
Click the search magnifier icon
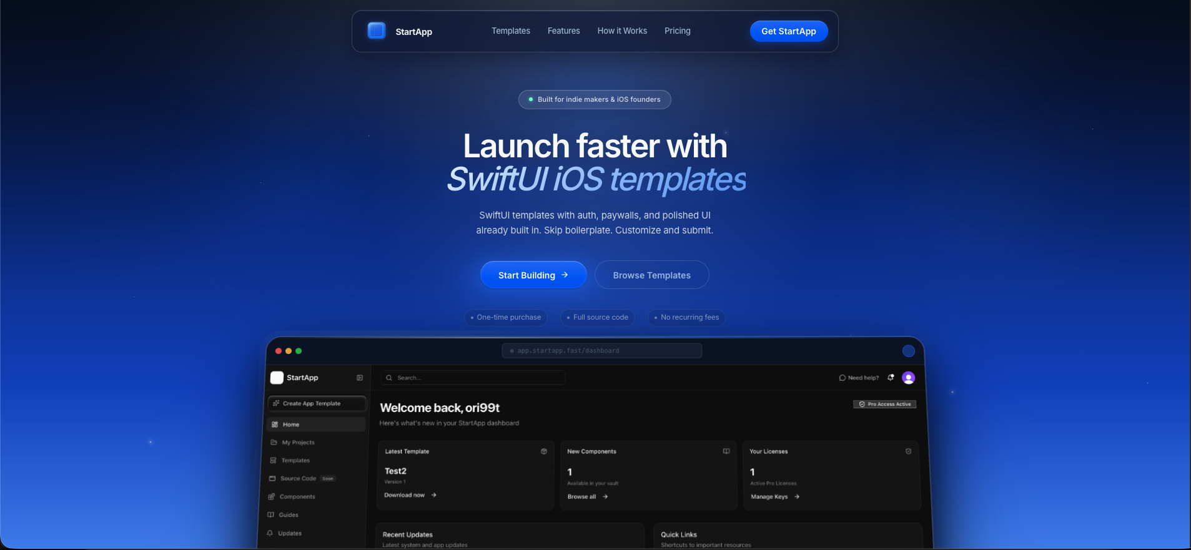coord(389,378)
